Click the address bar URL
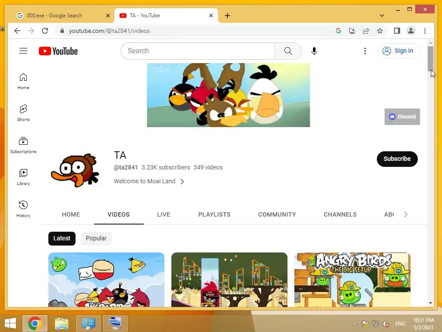The width and height of the screenshot is (442, 332). click(109, 31)
